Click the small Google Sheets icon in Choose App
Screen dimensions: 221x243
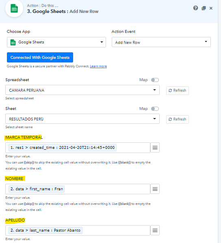(x=13, y=42)
